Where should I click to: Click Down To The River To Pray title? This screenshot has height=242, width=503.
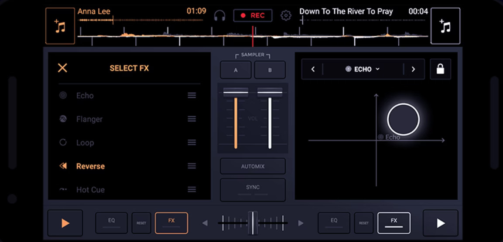click(346, 11)
